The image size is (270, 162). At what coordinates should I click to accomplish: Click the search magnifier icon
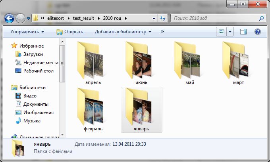click(x=261, y=18)
